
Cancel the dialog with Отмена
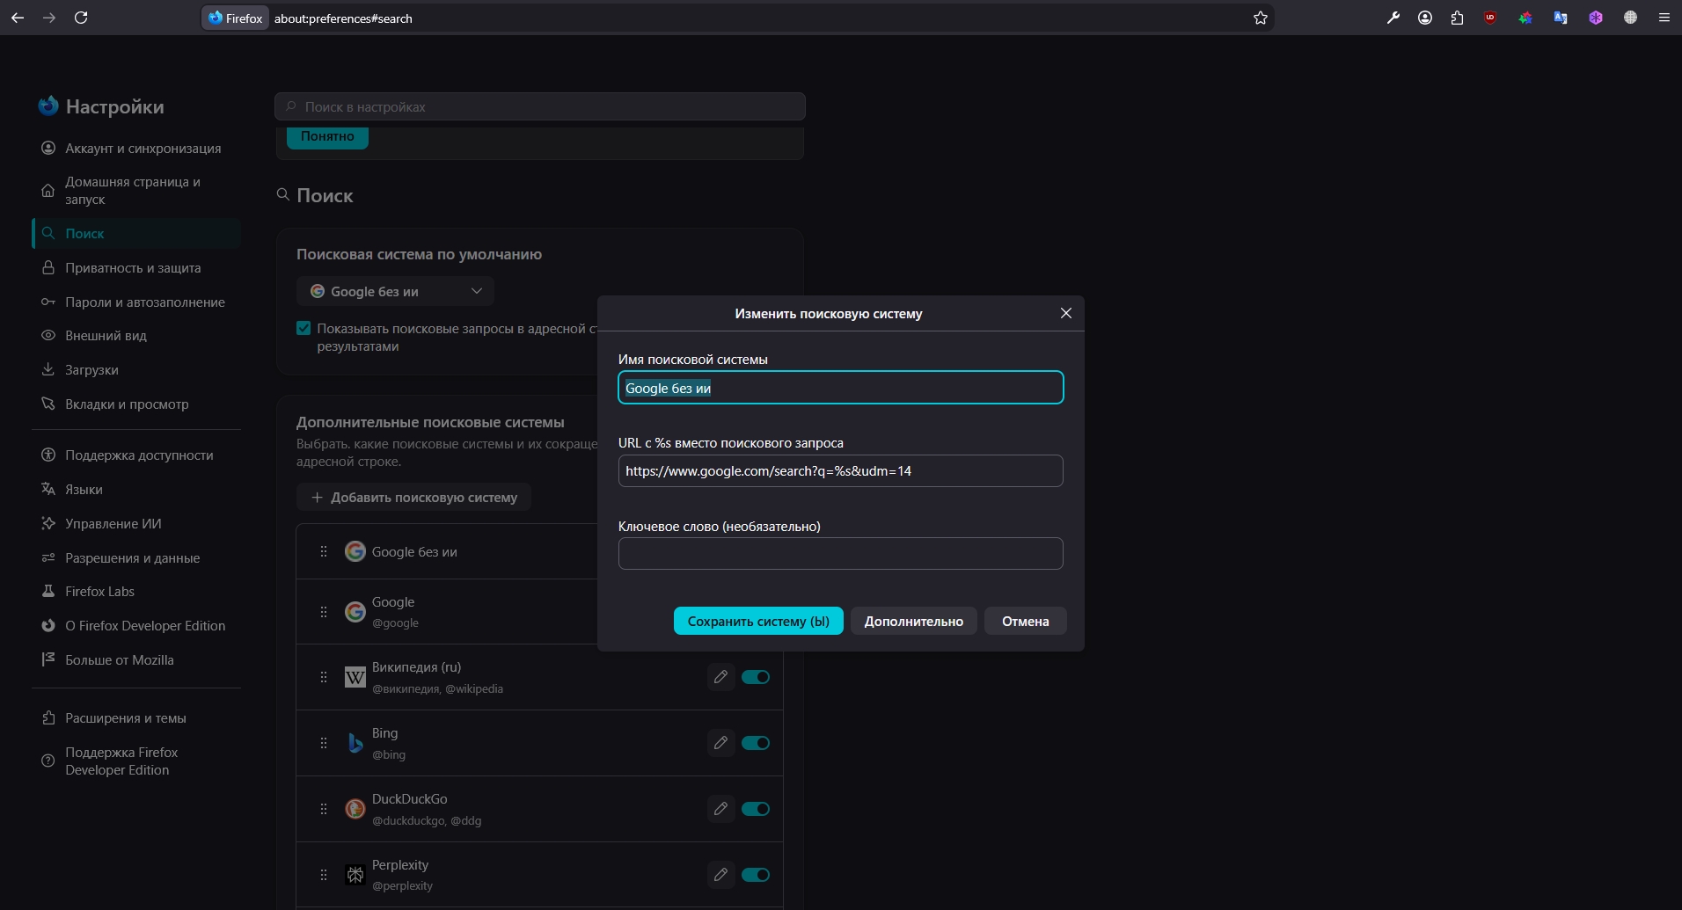pyautogui.click(x=1025, y=621)
